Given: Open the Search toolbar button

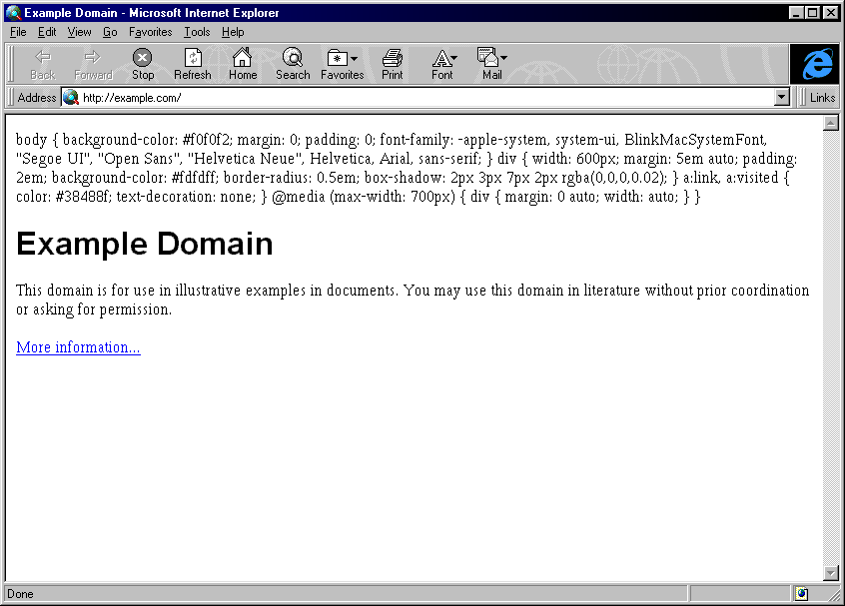Looking at the screenshot, I should 293,64.
